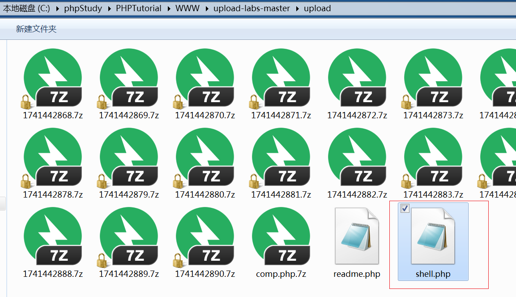Navigate to WWW folder in address bar
The width and height of the screenshot is (516, 297).
(187, 8)
